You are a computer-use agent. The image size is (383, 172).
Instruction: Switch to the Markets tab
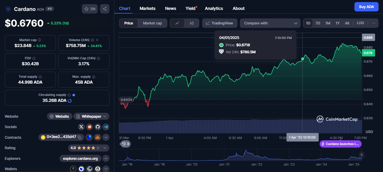click(147, 8)
